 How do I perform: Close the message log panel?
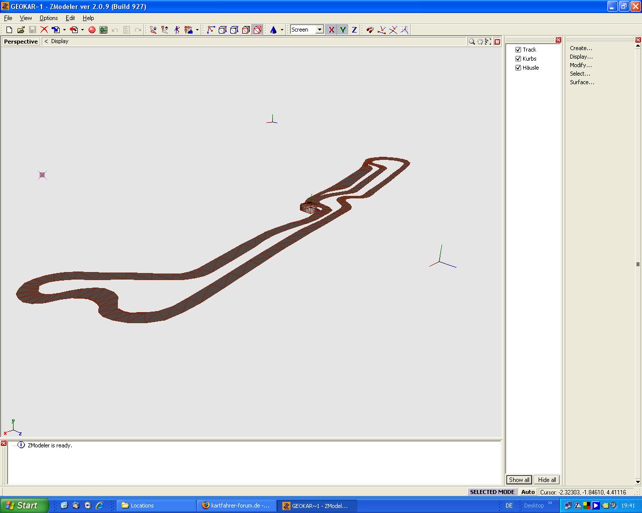(x=4, y=443)
